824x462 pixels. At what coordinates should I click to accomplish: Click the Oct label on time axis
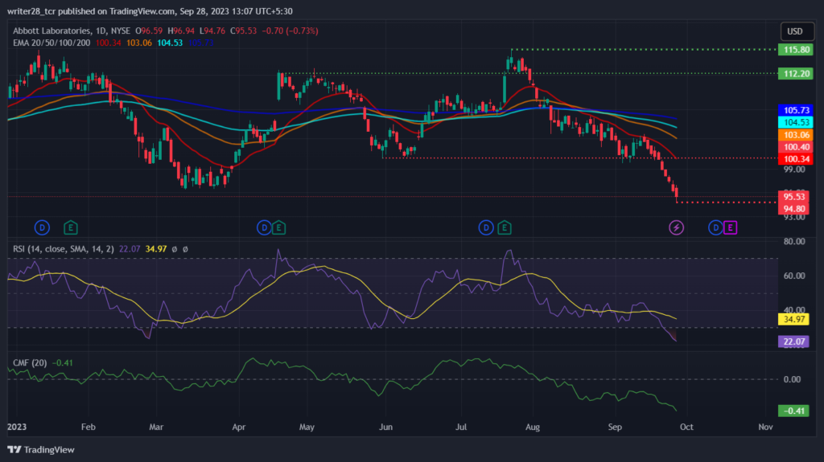click(x=686, y=427)
